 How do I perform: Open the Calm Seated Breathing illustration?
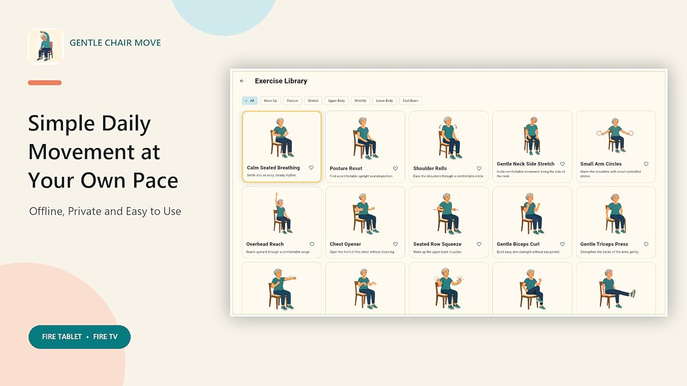pos(281,137)
